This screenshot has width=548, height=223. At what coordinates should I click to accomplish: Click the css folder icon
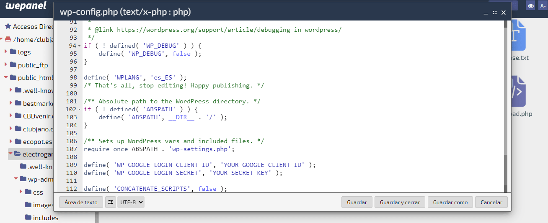coord(28,192)
